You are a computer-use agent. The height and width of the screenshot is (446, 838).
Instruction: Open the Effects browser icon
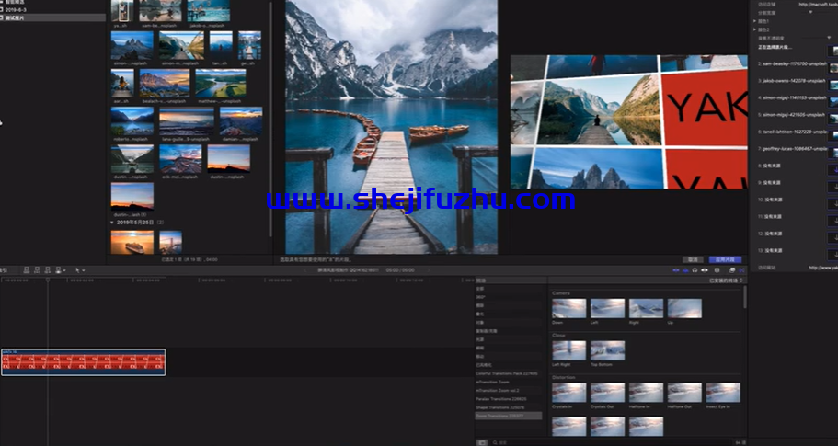[731, 270]
